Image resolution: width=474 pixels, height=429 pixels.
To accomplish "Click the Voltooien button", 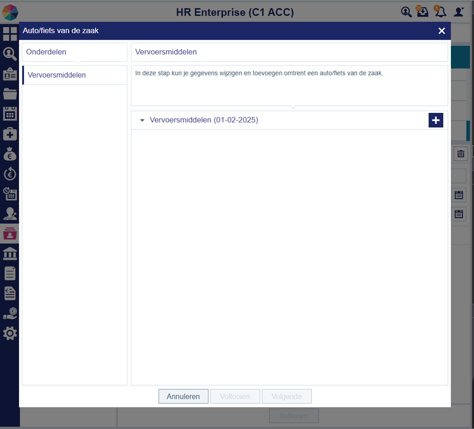I will 235,396.
